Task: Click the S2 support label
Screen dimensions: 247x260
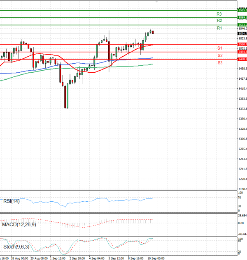Action: click(x=220, y=55)
